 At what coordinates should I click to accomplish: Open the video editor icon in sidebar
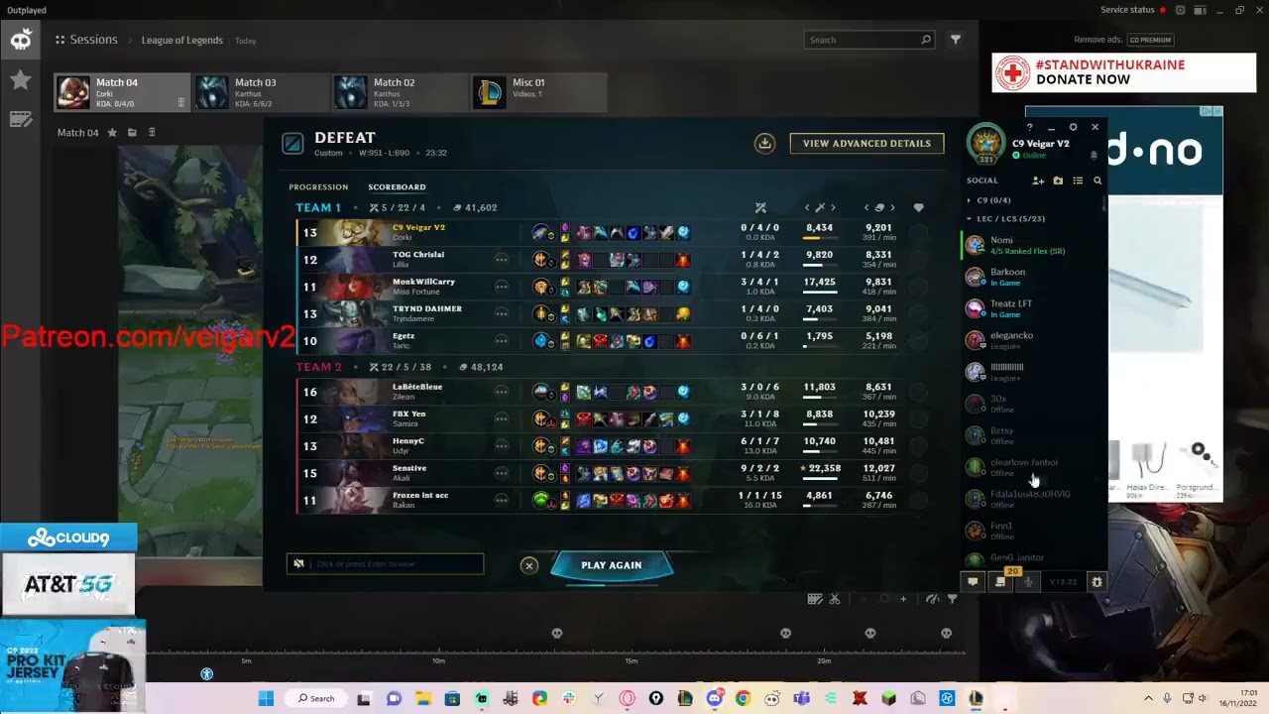point(21,119)
